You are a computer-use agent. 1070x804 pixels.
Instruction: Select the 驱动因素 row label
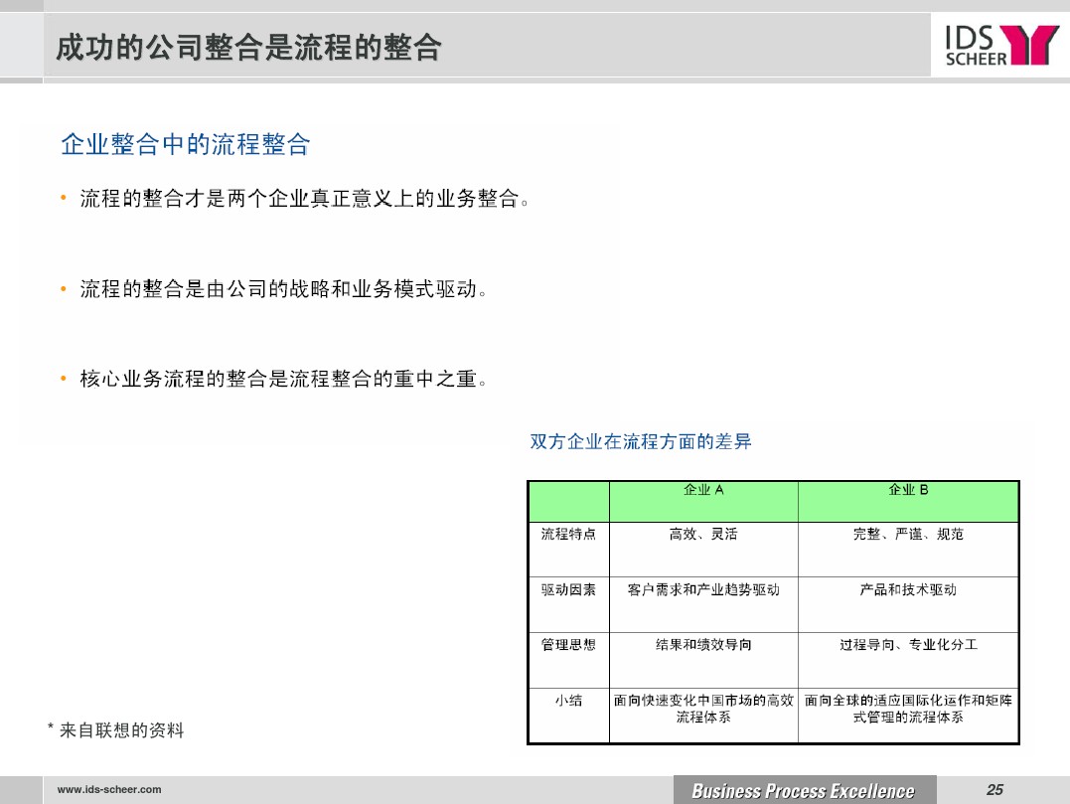(568, 589)
